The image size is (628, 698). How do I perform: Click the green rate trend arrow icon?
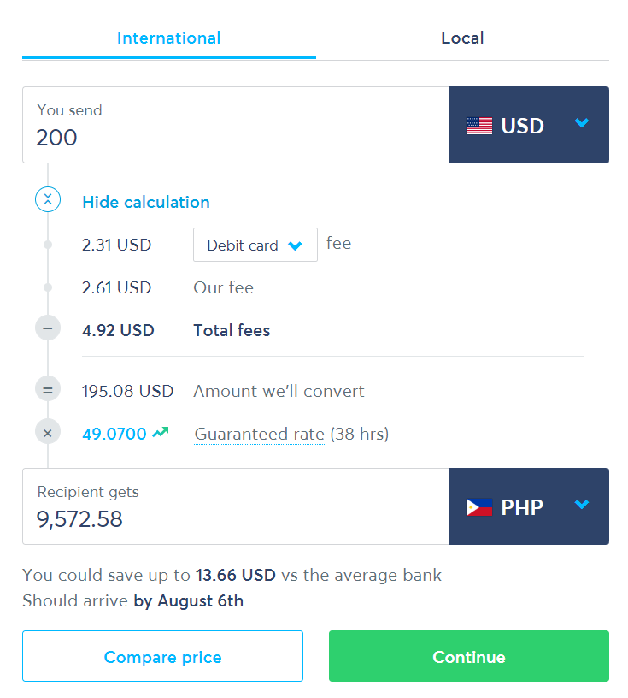(161, 432)
